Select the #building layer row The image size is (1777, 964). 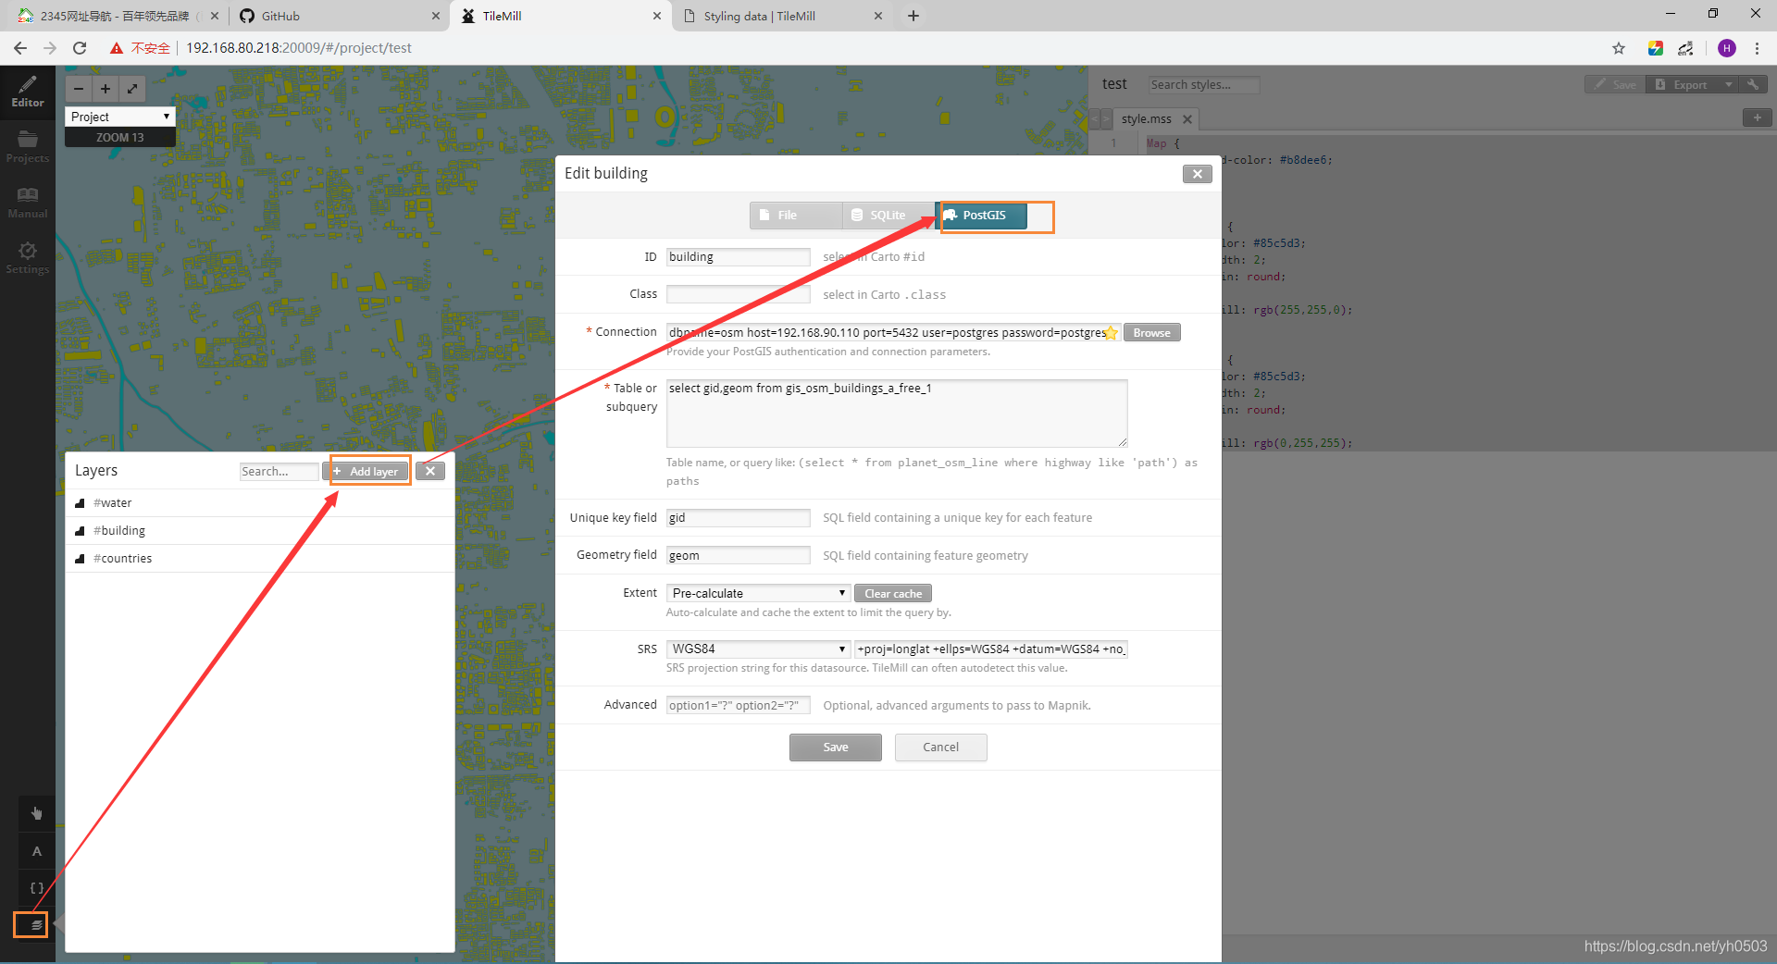coord(259,531)
